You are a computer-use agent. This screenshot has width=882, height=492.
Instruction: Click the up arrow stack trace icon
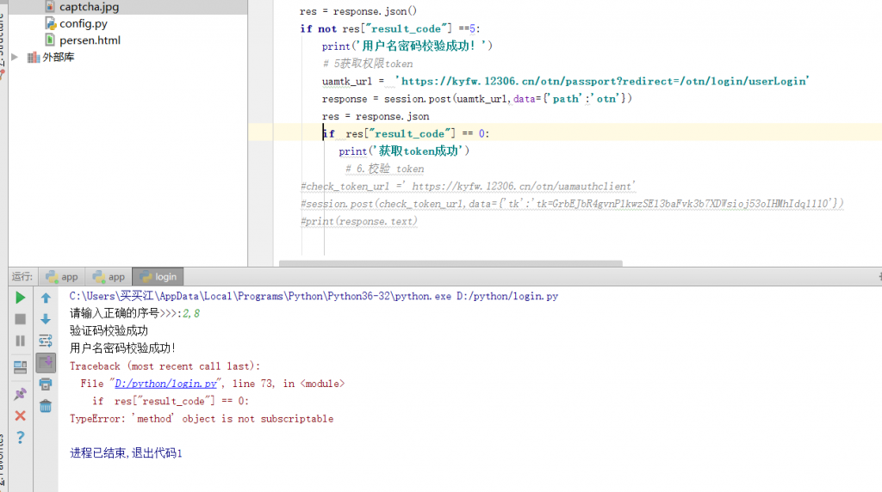[x=46, y=298]
